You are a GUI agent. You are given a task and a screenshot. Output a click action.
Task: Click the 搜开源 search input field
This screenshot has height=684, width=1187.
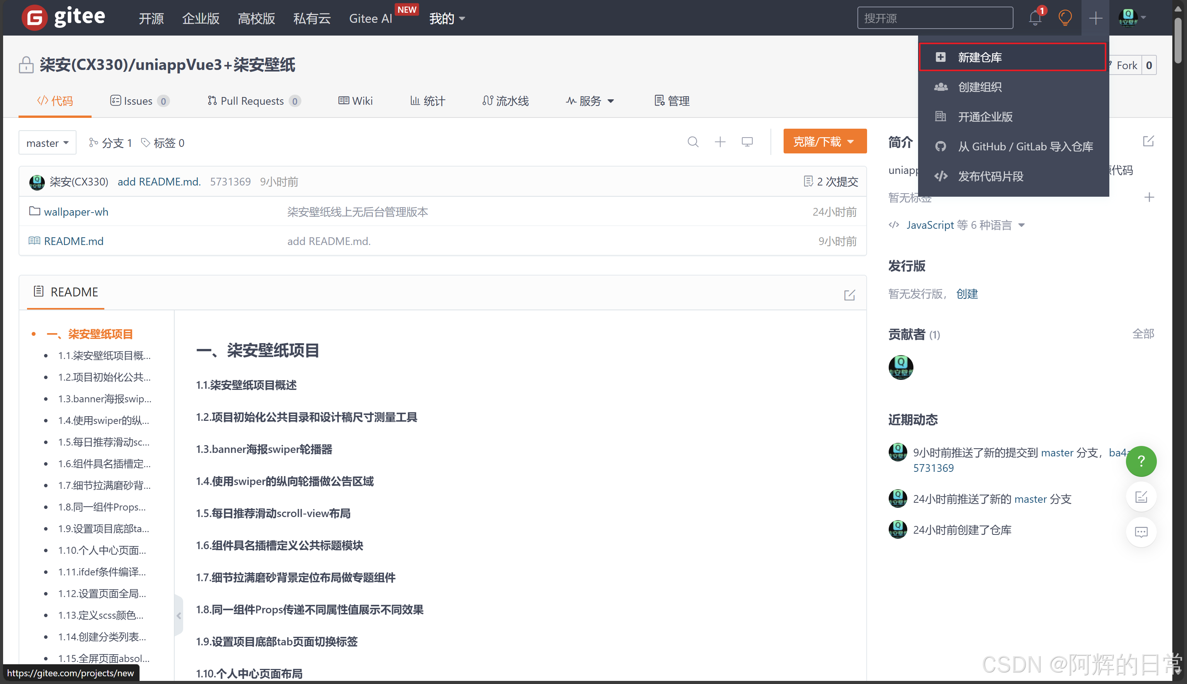pos(934,18)
